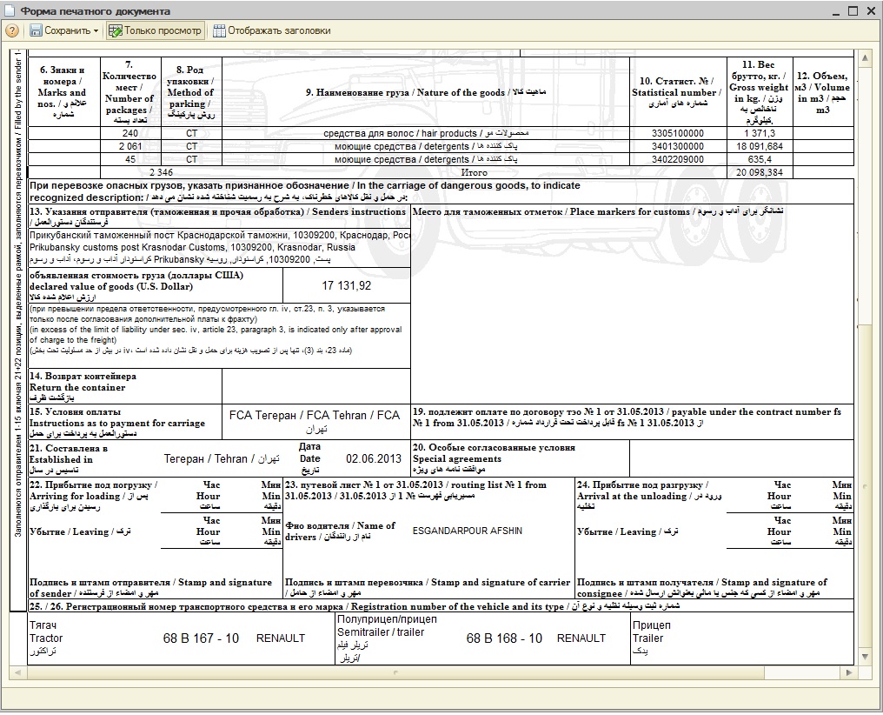This screenshot has width=883, height=715.
Task: Select gross weight 1 371,3 cell
Action: click(x=760, y=134)
